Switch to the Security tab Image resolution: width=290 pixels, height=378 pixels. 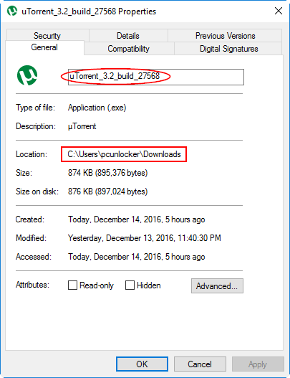tap(47, 36)
